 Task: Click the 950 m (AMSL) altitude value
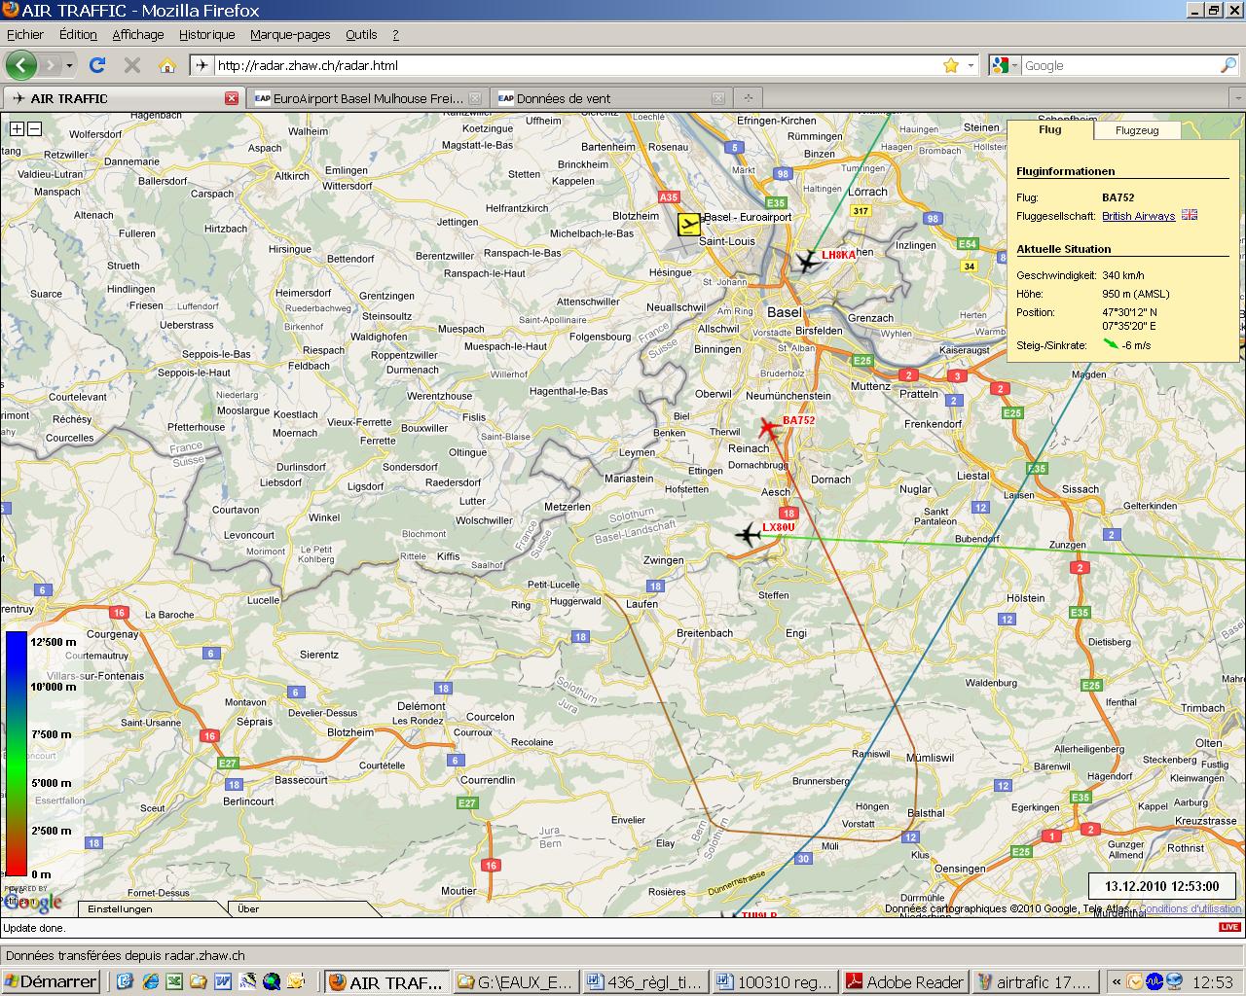1136,294
